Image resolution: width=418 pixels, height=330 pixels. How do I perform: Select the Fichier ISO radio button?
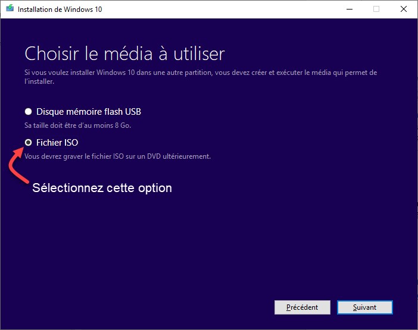point(28,143)
